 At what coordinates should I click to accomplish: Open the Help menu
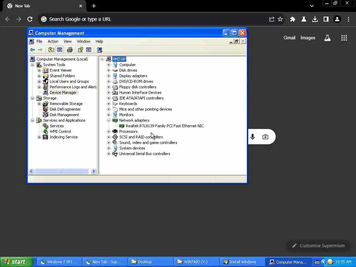99,41
